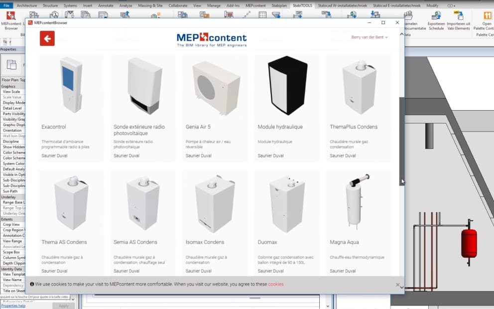Dismiss the cookie notice with X
This screenshot has width=494, height=309.
click(397, 285)
